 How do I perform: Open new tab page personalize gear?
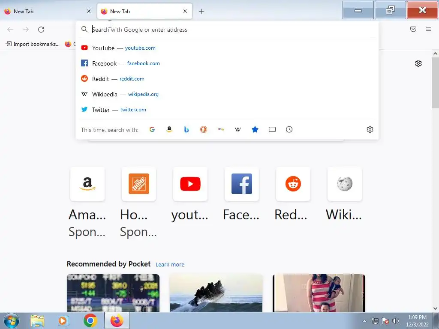[x=418, y=63]
